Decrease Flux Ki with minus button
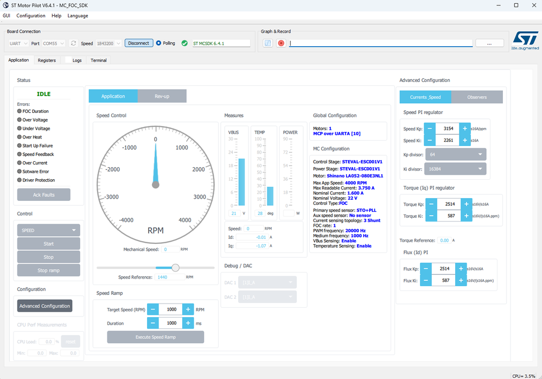The image size is (542, 379). tap(426, 280)
